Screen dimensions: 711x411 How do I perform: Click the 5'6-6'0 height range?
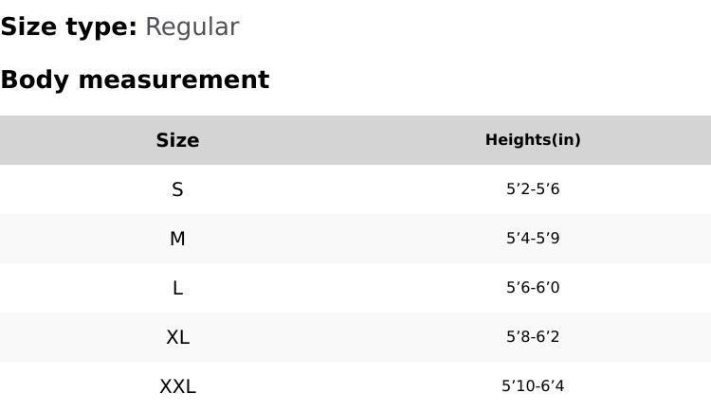(533, 288)
